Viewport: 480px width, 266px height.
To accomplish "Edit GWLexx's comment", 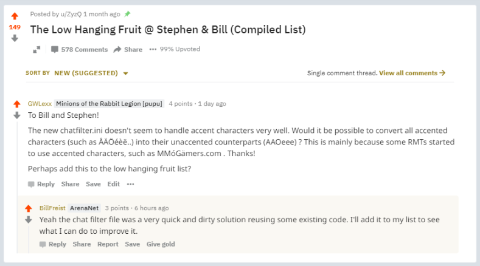I will [x=114, y=184].
